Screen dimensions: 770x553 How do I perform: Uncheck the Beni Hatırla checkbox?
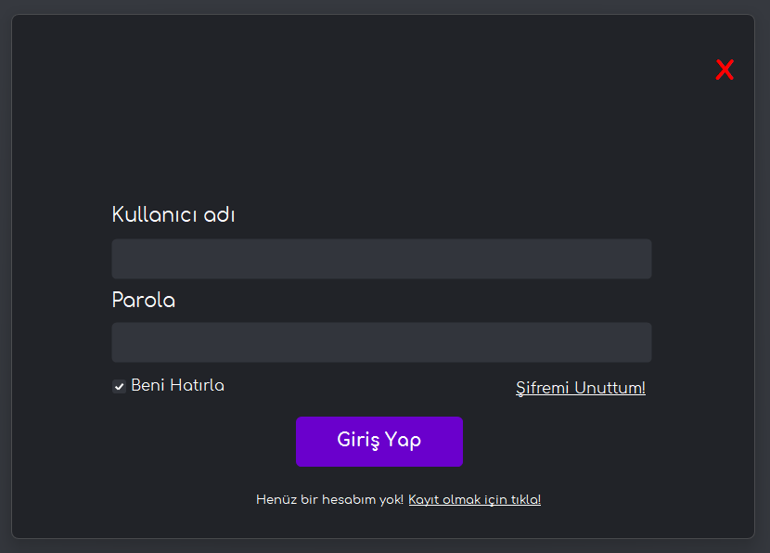(x=119, y=386)
